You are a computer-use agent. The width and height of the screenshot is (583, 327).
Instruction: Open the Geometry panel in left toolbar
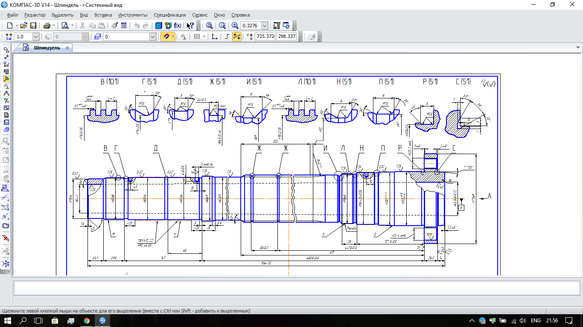click(6, 50)
